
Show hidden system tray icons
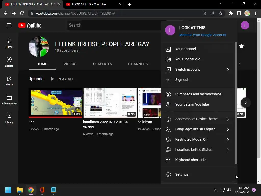click(215, 190)
